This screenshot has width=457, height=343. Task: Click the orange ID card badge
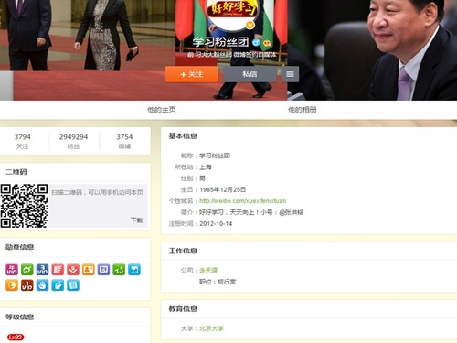89,270
